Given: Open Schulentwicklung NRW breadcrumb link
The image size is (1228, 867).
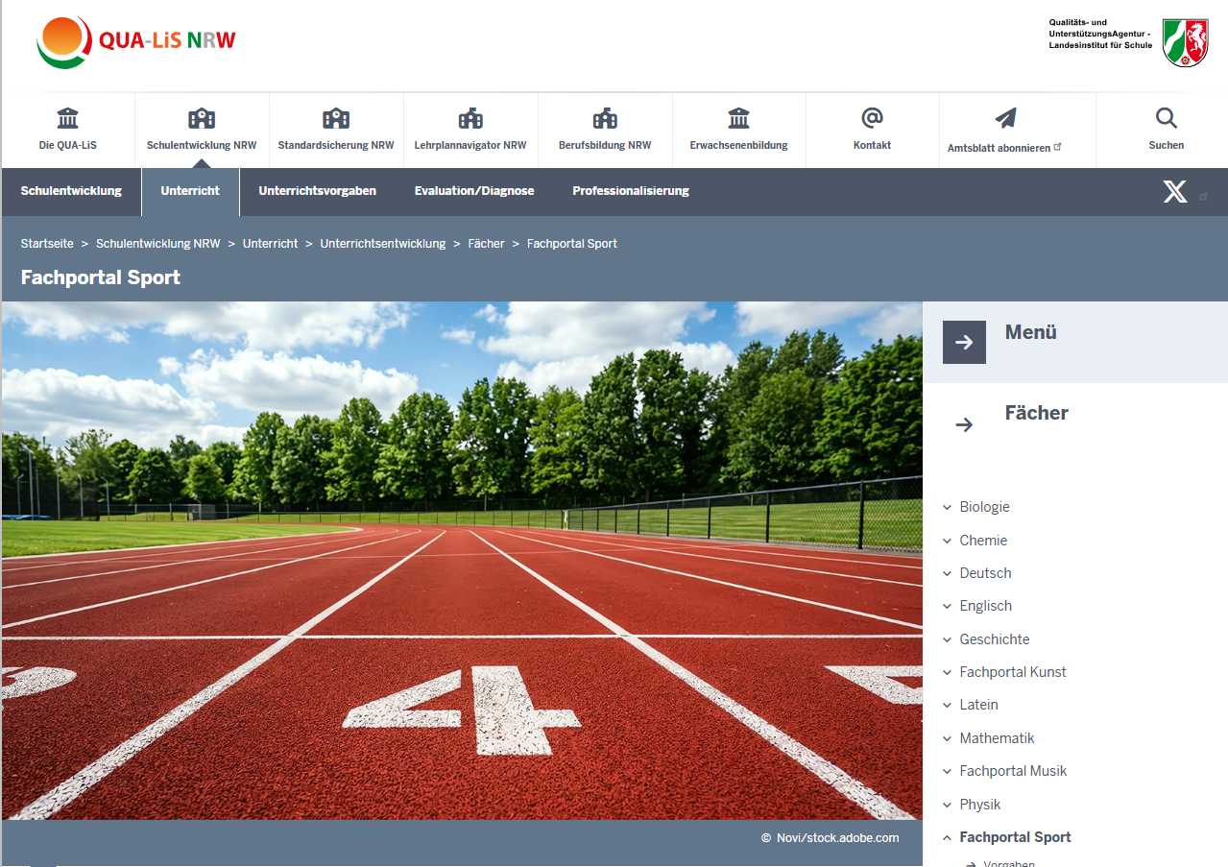Looking at the screenshot, I should 158,244.
